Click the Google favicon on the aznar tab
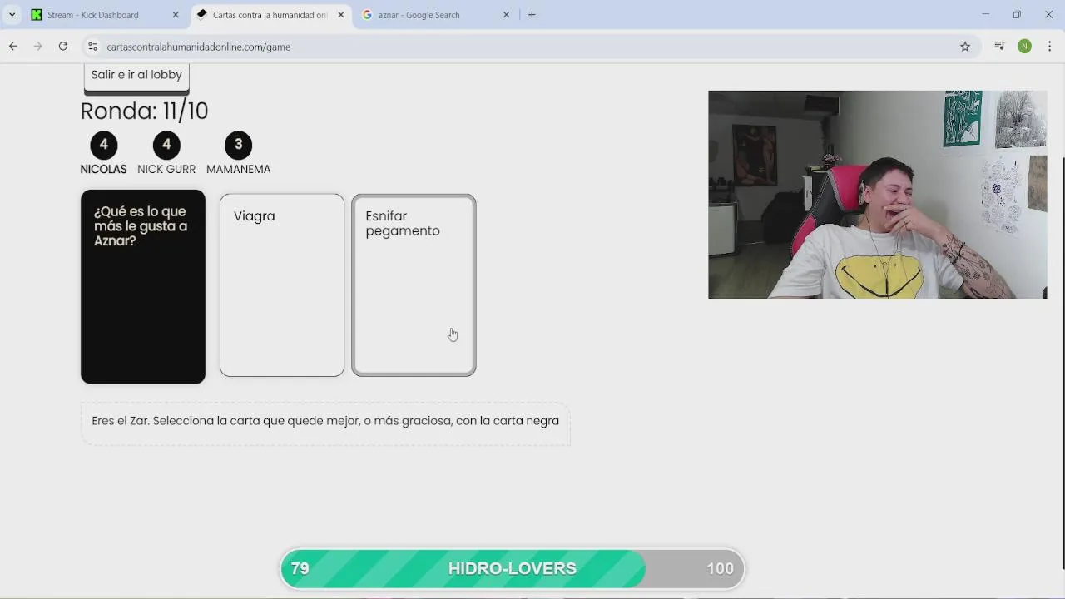Image resolution: width=1065 pixels, height=599 pixels. (367, 15)
